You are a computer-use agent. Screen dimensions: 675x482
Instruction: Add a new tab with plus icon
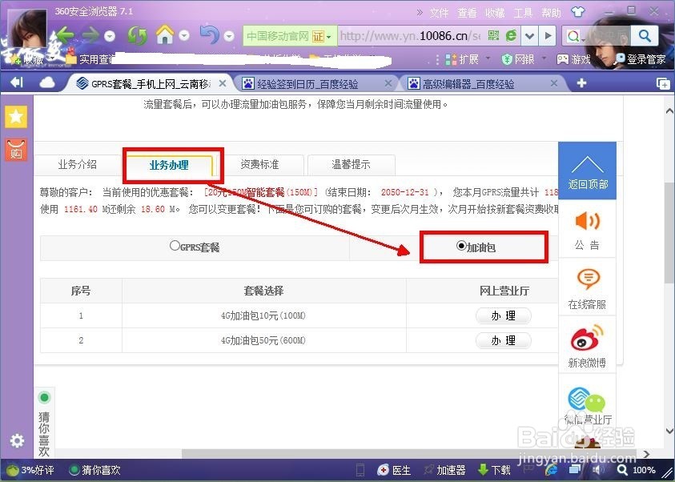coord(581,83)
